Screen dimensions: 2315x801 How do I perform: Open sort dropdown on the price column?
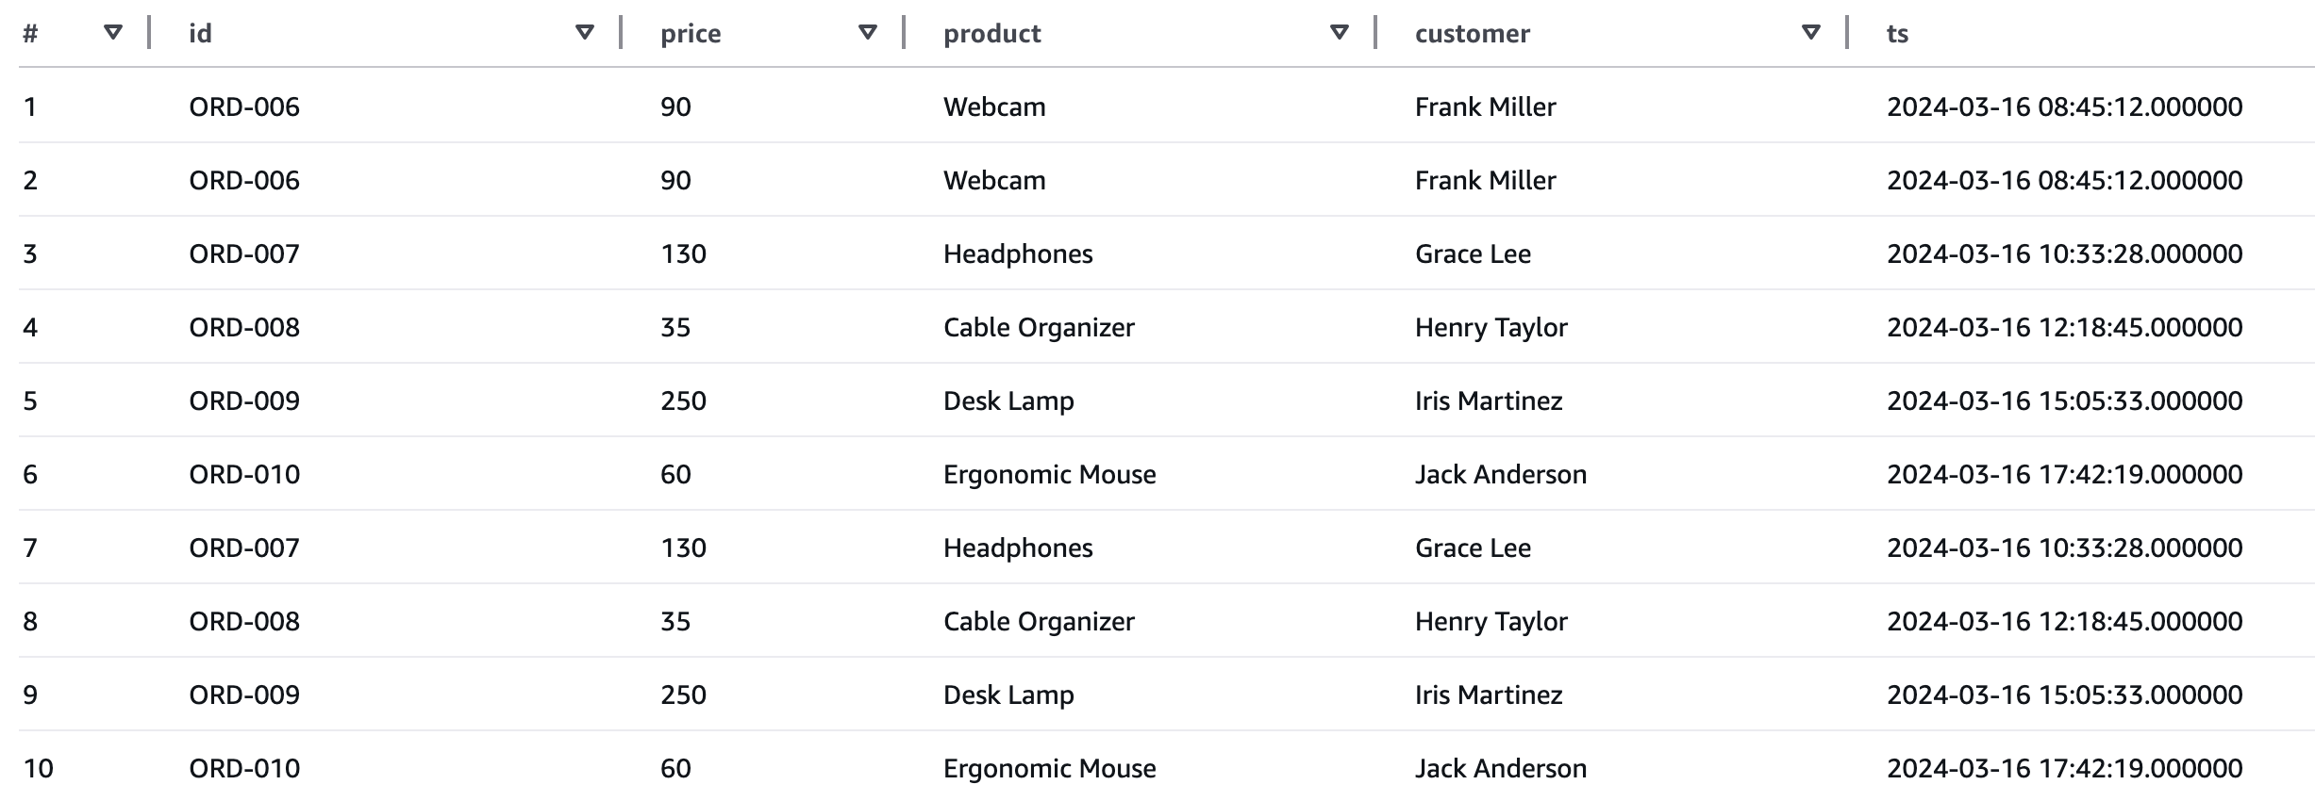[x=868, y=33]
